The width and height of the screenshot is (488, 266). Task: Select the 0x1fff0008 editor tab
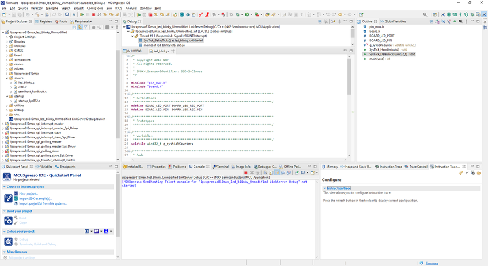click(134, 51)
